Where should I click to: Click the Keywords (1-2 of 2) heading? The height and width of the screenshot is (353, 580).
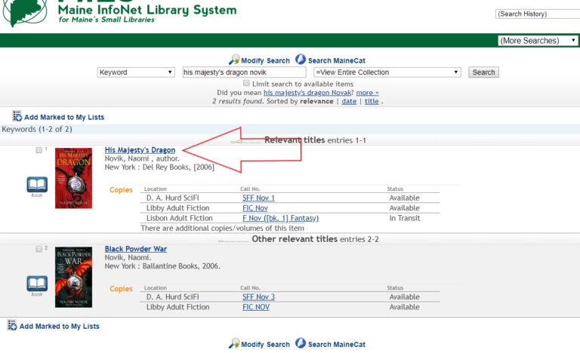pos(37,129)
